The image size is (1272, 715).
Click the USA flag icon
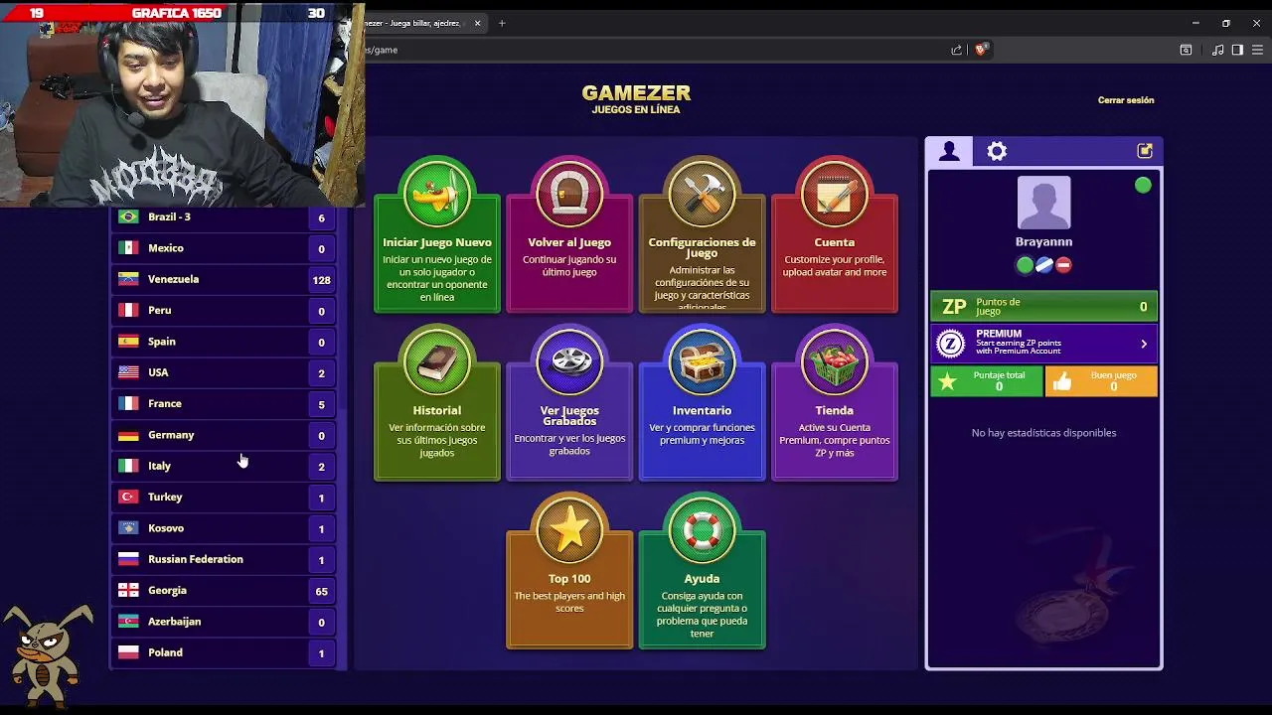click(x=128, y=372)
